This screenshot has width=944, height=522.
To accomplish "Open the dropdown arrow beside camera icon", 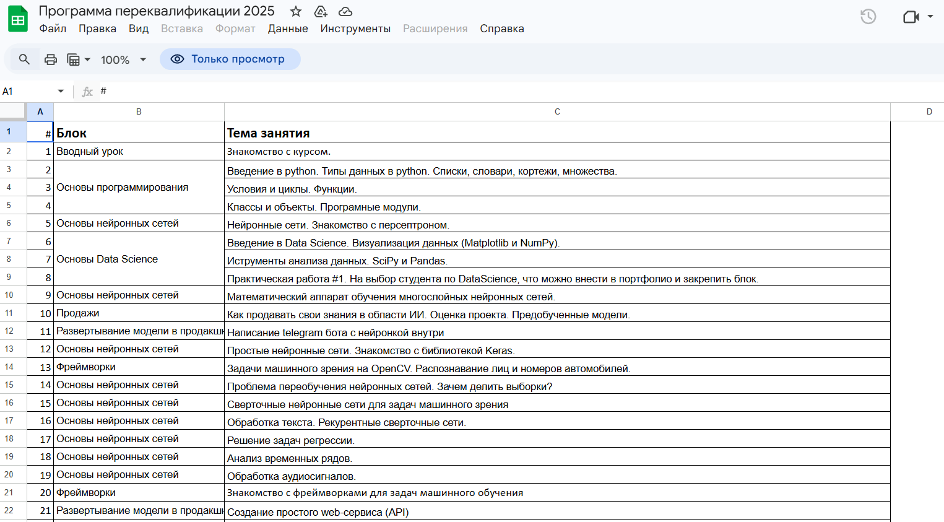I will (930, 17).
